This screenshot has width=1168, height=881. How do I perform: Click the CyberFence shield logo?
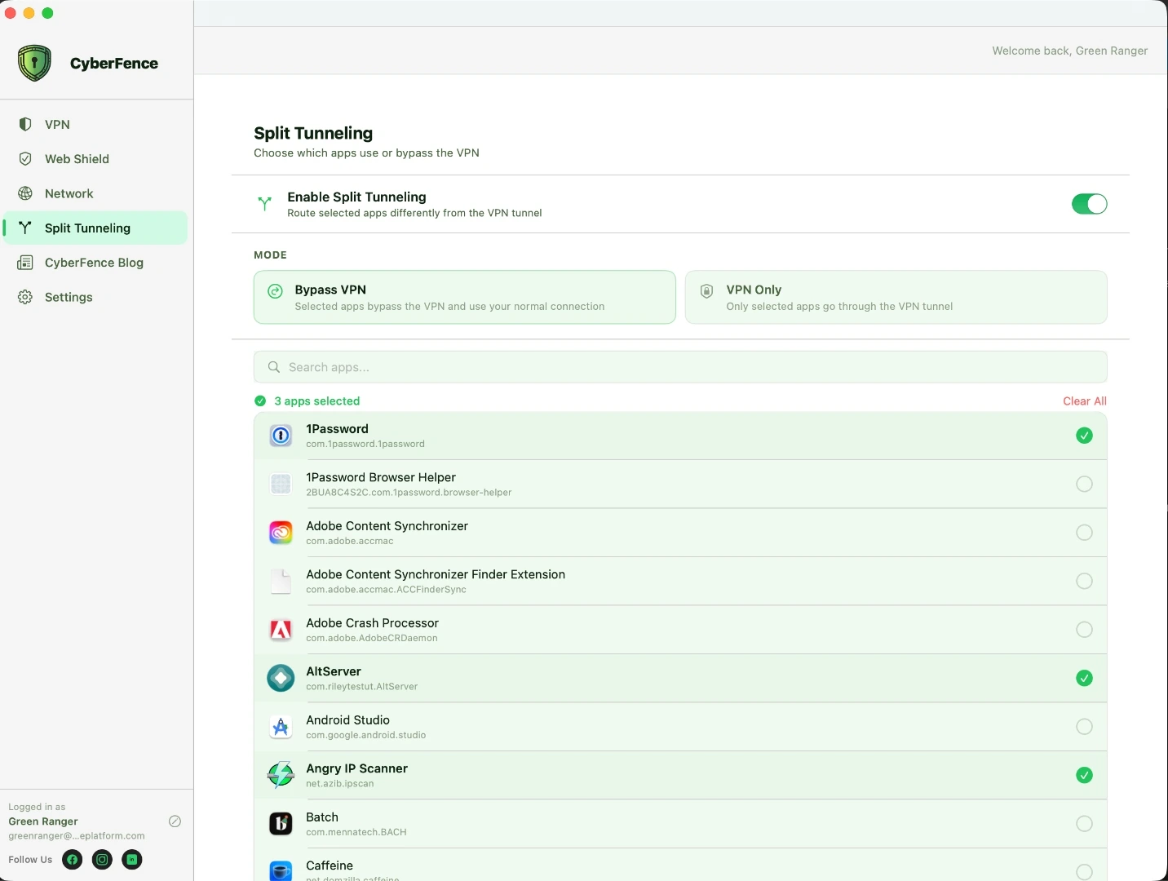(34, 63)
